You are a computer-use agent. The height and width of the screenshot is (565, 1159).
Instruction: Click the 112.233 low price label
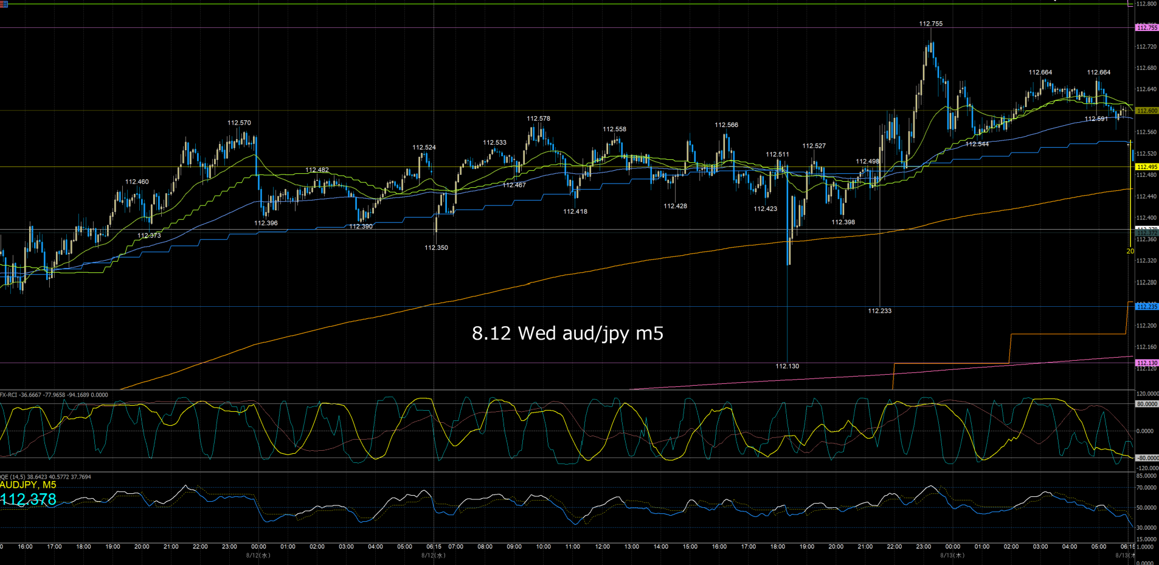880,311
